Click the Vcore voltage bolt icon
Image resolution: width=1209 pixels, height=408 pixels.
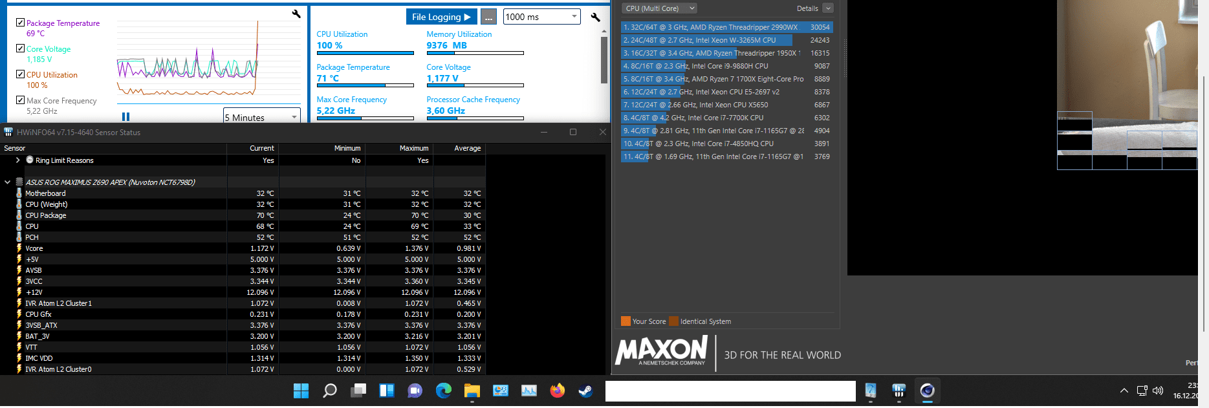coord(19,248)
